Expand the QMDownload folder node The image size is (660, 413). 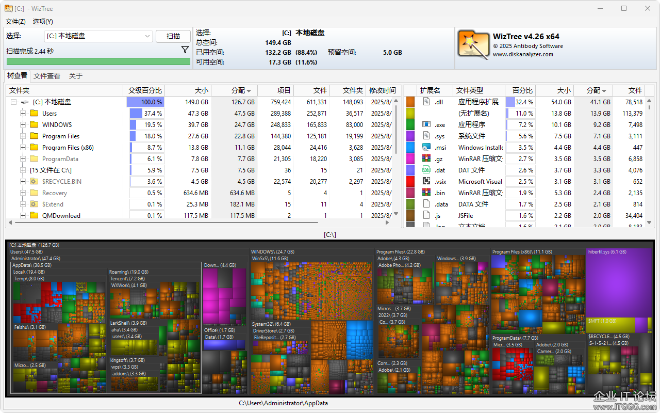(x=23, y=216)
